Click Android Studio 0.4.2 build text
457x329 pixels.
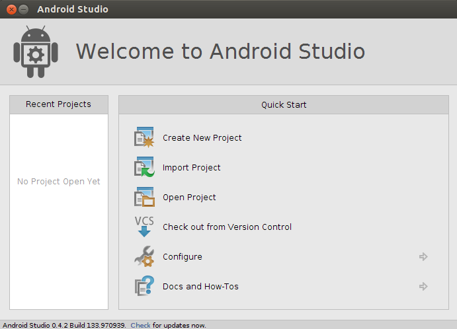[64, 325]
